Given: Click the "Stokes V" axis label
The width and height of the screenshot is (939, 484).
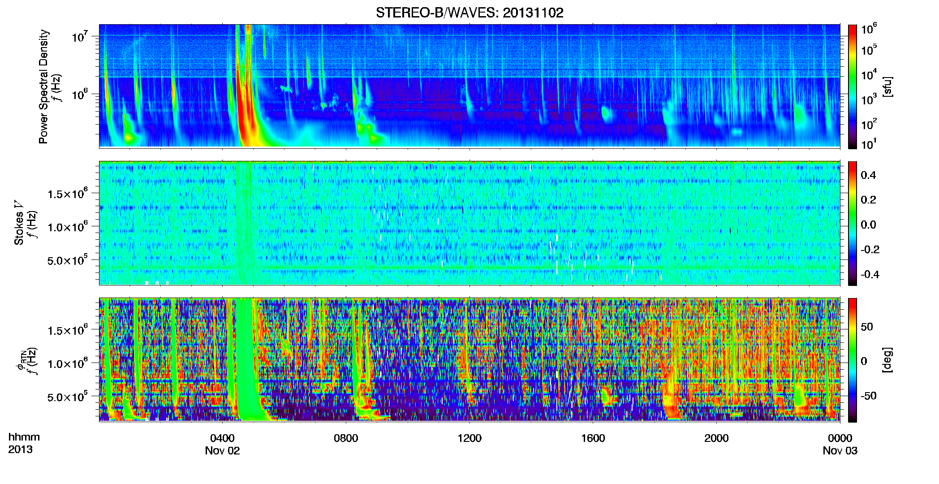Looking at the screenshot, I should coord(19,223).
